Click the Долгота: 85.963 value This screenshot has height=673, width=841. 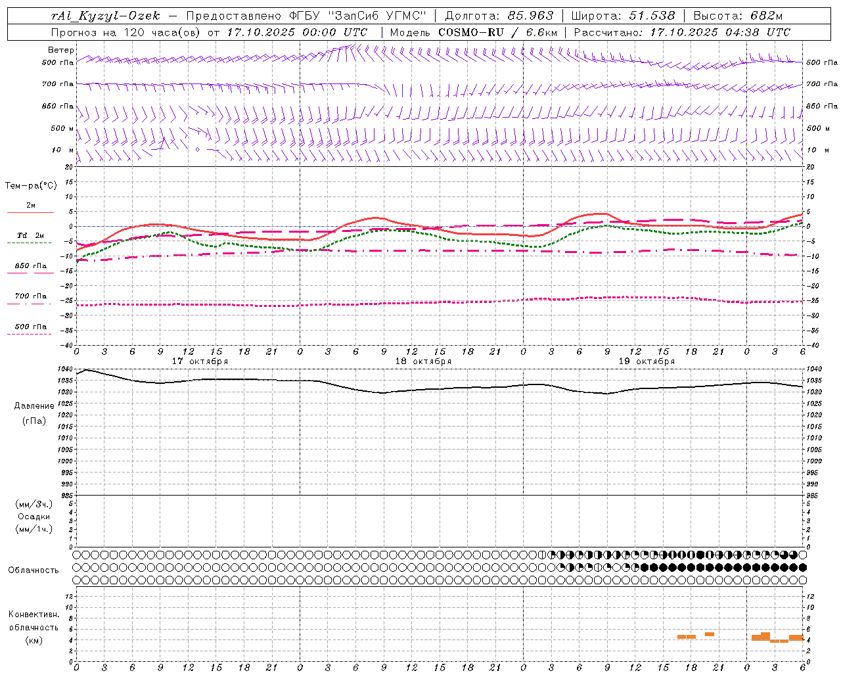[x=499, y=16]
